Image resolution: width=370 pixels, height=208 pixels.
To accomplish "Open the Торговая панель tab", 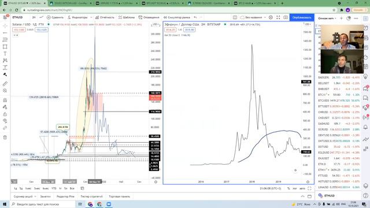I will (x=120, y=196).
